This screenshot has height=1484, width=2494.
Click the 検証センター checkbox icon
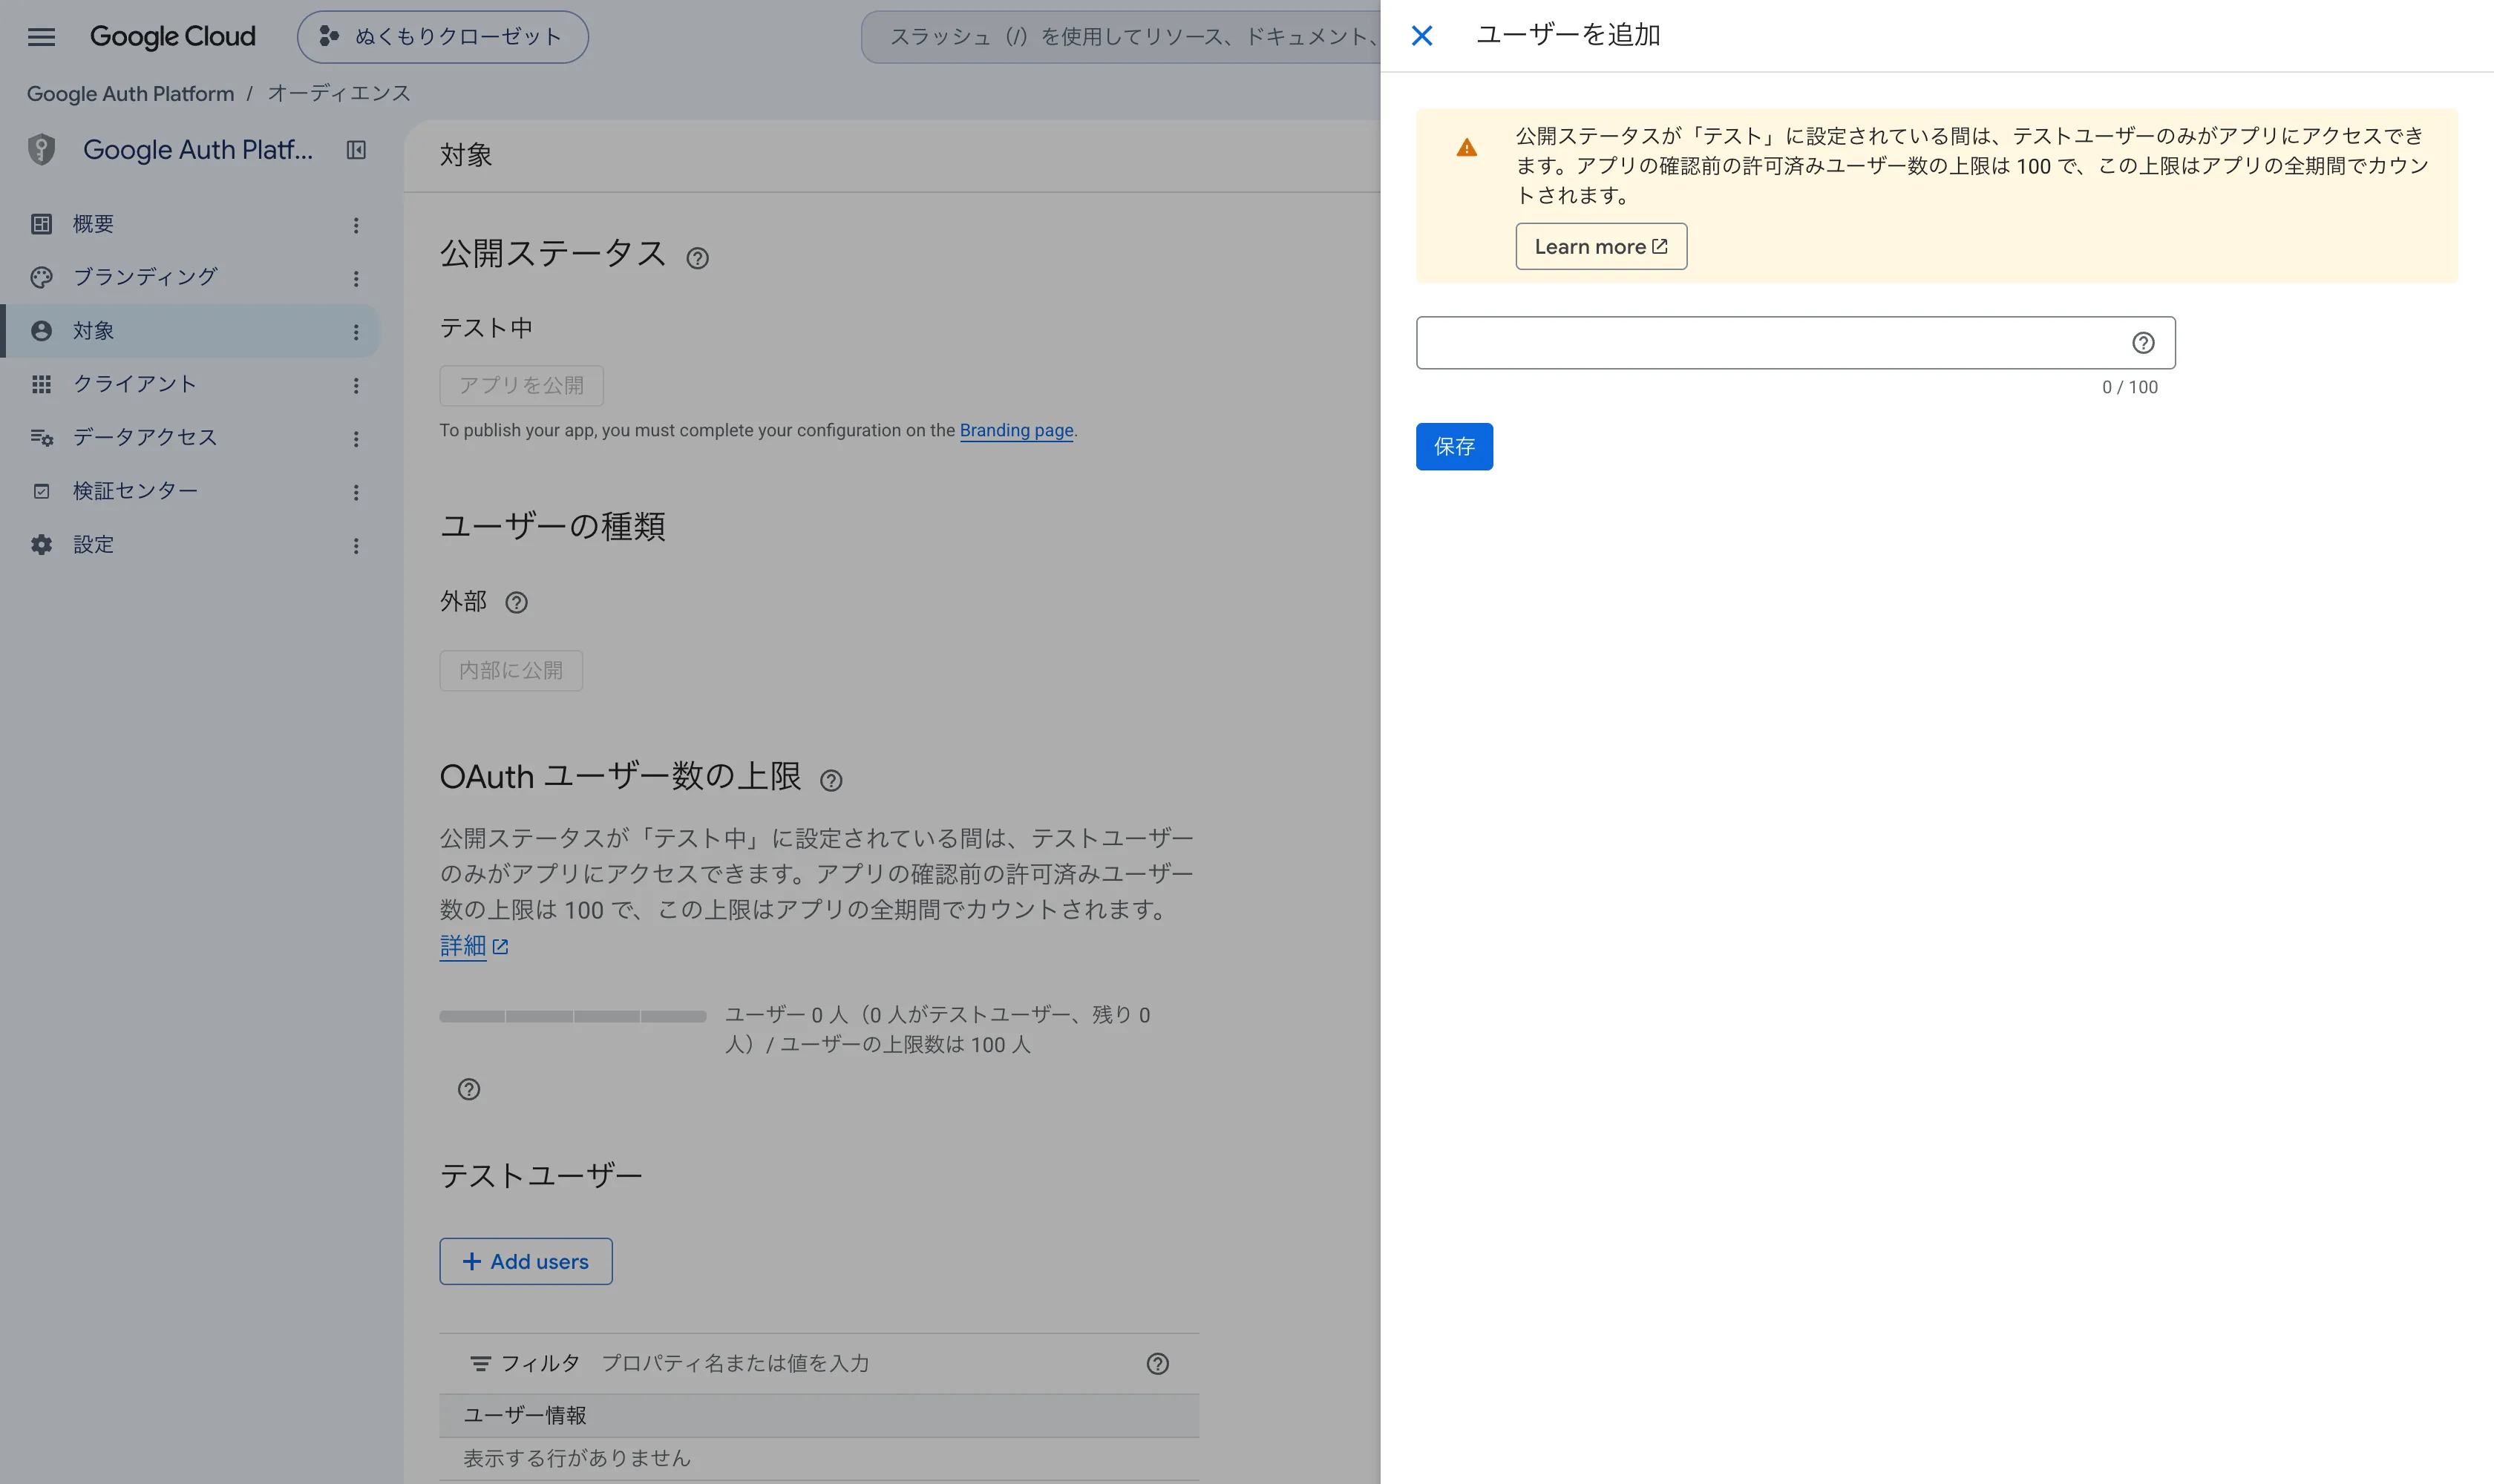click(41, 491)
